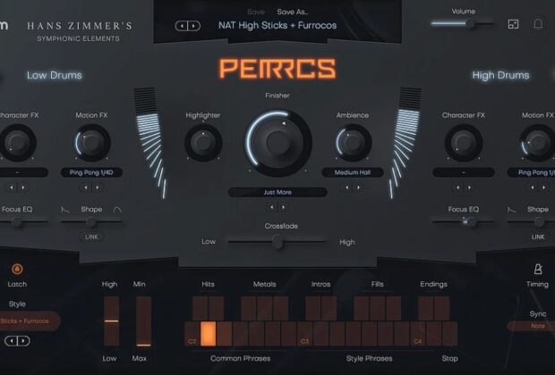Click next arrow under Just More finisher

pyautogui.click(x=283, y=207)
